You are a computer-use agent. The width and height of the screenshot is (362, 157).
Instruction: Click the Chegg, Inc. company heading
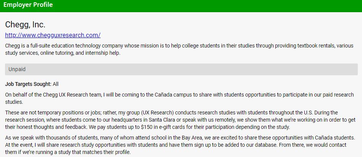point(25,25)
